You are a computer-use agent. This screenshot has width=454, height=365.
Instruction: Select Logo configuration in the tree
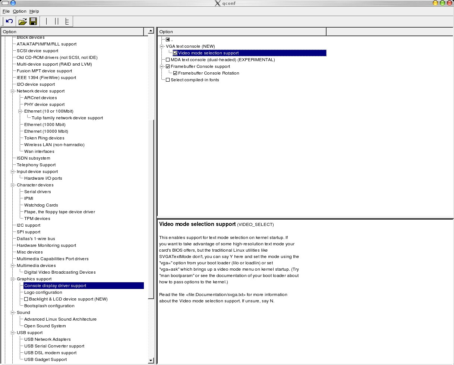coord(43,292)
